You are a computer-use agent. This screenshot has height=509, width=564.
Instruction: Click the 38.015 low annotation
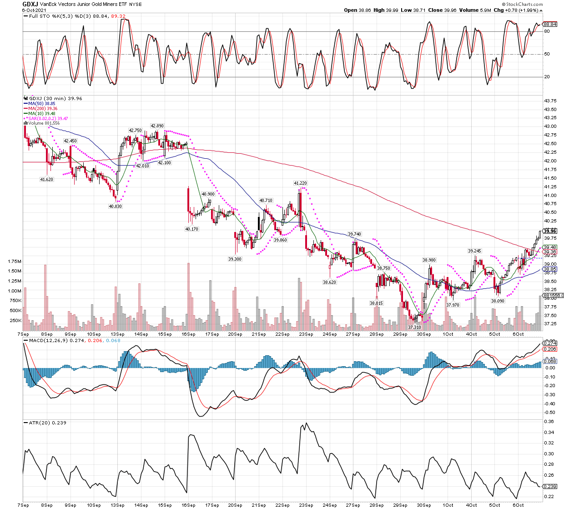click(x=376, y=303)
